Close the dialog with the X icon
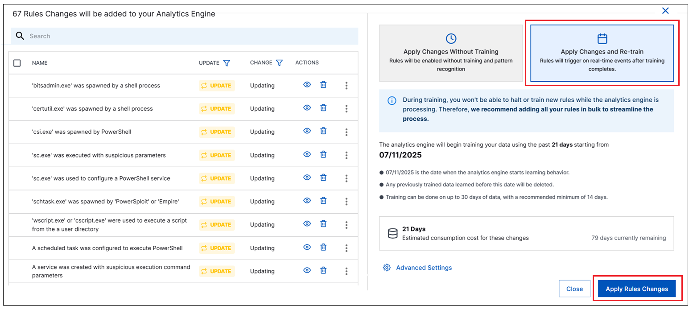 (665, 11)
